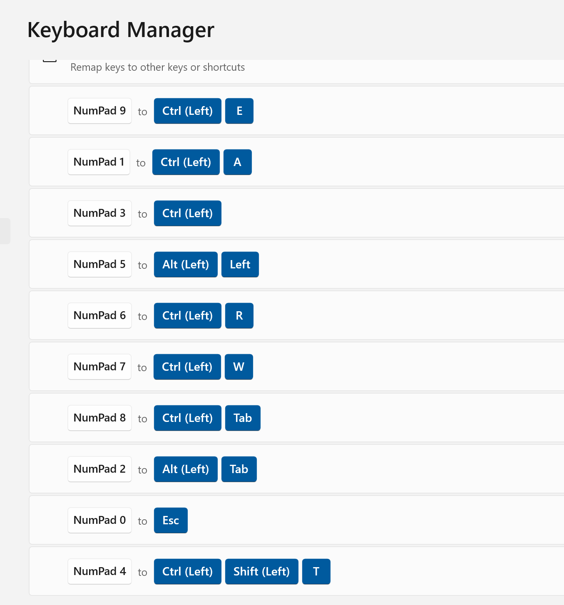Click the remap keys icon above the description text
564x605 pixels.
pos(50,59)
